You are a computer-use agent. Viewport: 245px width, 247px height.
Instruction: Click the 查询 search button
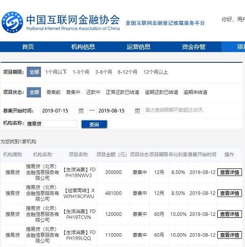pos(94,124)
